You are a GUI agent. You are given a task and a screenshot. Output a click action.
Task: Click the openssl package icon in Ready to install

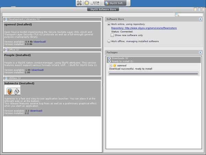[115, 65]
